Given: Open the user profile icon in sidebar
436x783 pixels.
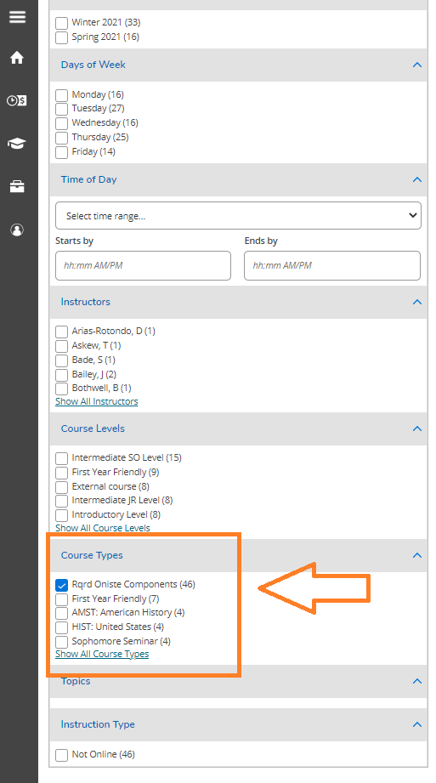Looking at the screenshot, I should (17, 230).
